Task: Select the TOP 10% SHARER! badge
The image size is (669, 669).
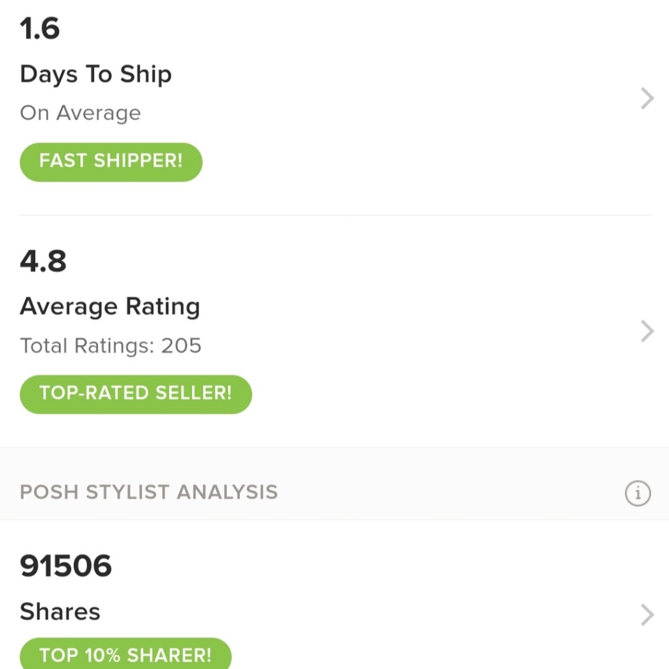Action: (x=125, y=654)
